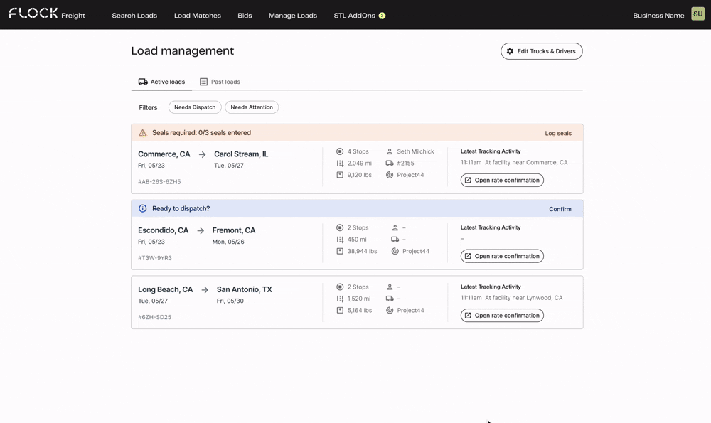Click load ID #AB-26S-6ZH5
Screen dimensions: 711x423
[x=159, y=182]
